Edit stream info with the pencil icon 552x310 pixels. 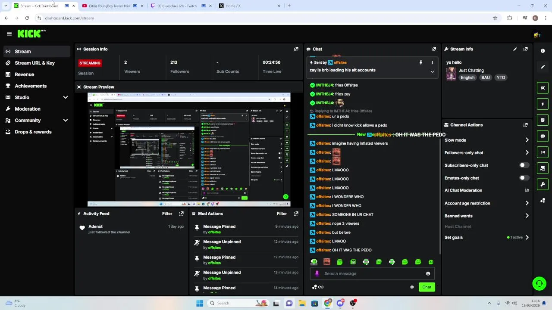(x=515, y=49)
